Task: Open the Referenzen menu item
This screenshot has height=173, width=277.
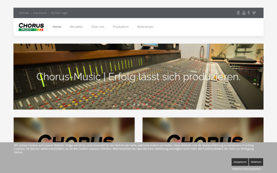Action: tap(145, 27)
